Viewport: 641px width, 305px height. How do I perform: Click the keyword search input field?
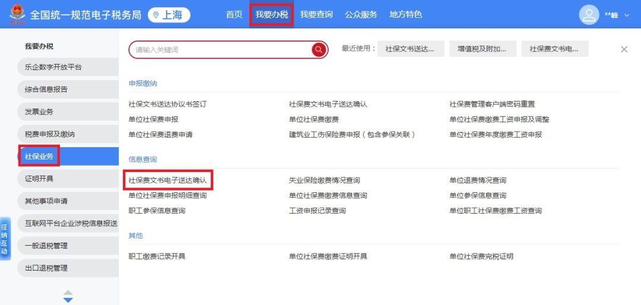pyautogui.click(x=220, y=50)
